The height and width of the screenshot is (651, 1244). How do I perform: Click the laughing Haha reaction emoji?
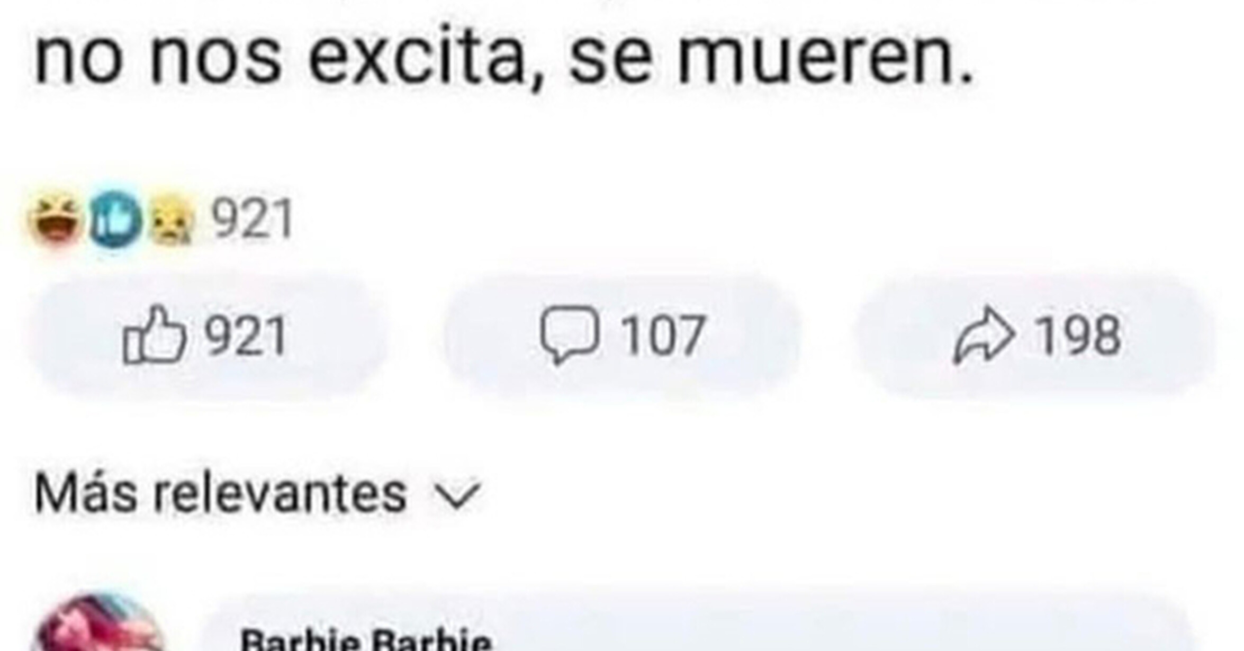point(56,221)
